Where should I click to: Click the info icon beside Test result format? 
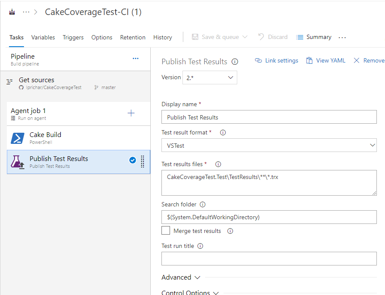tap(223, 133)
